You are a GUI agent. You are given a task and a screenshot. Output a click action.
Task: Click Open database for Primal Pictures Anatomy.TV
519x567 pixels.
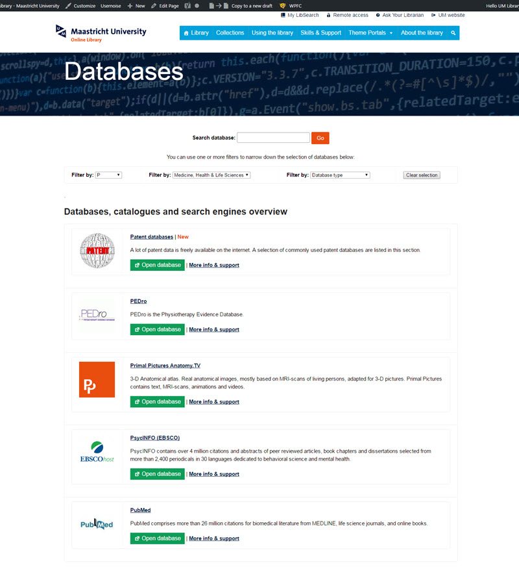tap(158, 402)
